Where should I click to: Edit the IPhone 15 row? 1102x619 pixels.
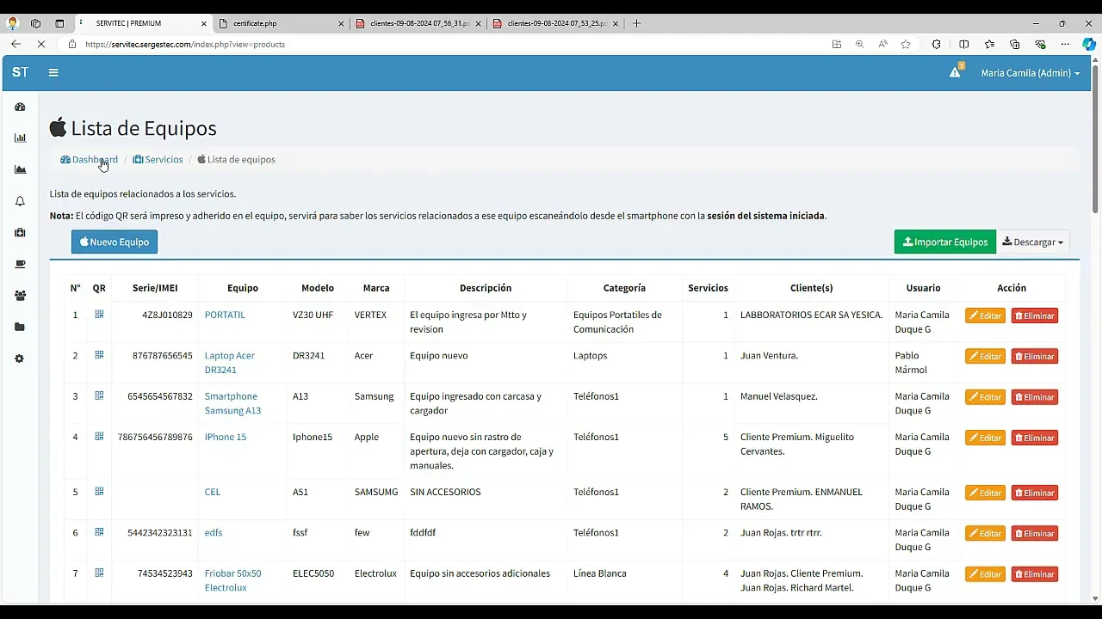985,438
